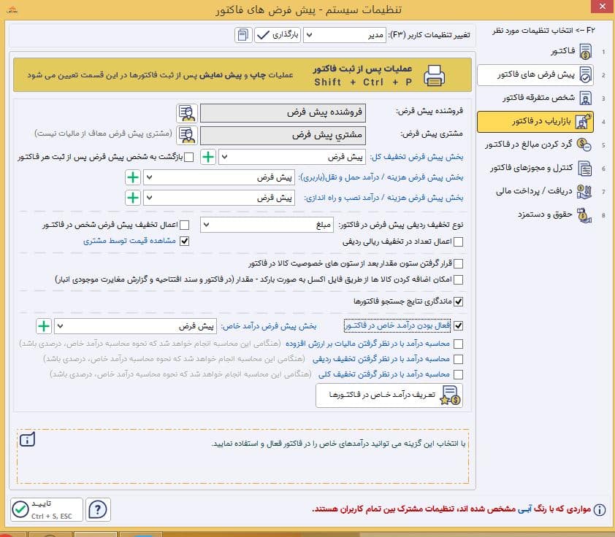This screenshot has width=615, height=537.
Task: Open the user dropdown showing مدیر
Action: pos(345,35)
